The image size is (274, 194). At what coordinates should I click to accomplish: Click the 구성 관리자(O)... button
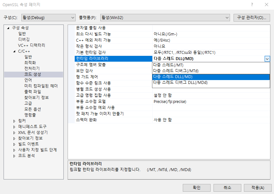(252, 18)
